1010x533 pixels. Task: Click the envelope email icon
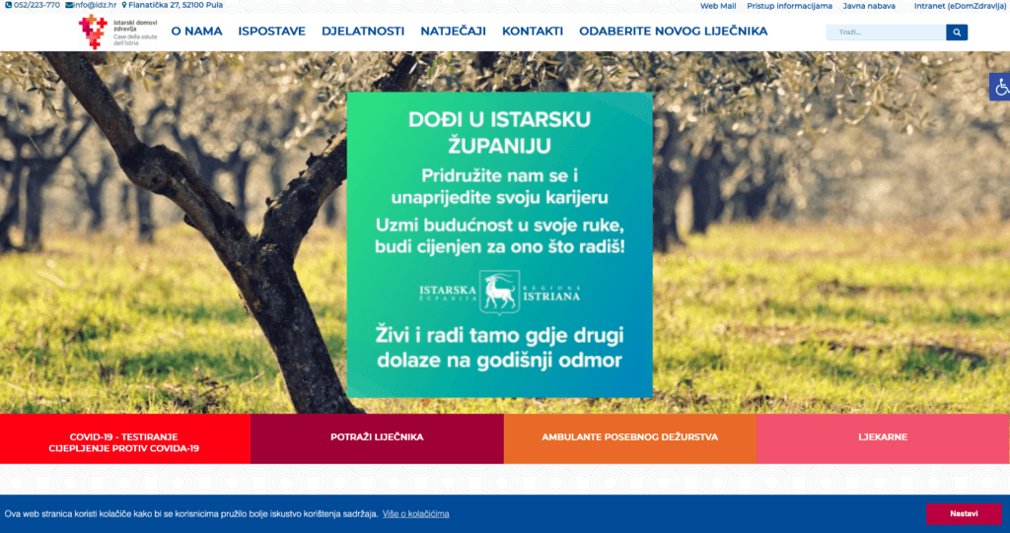[x=69, y=5]
